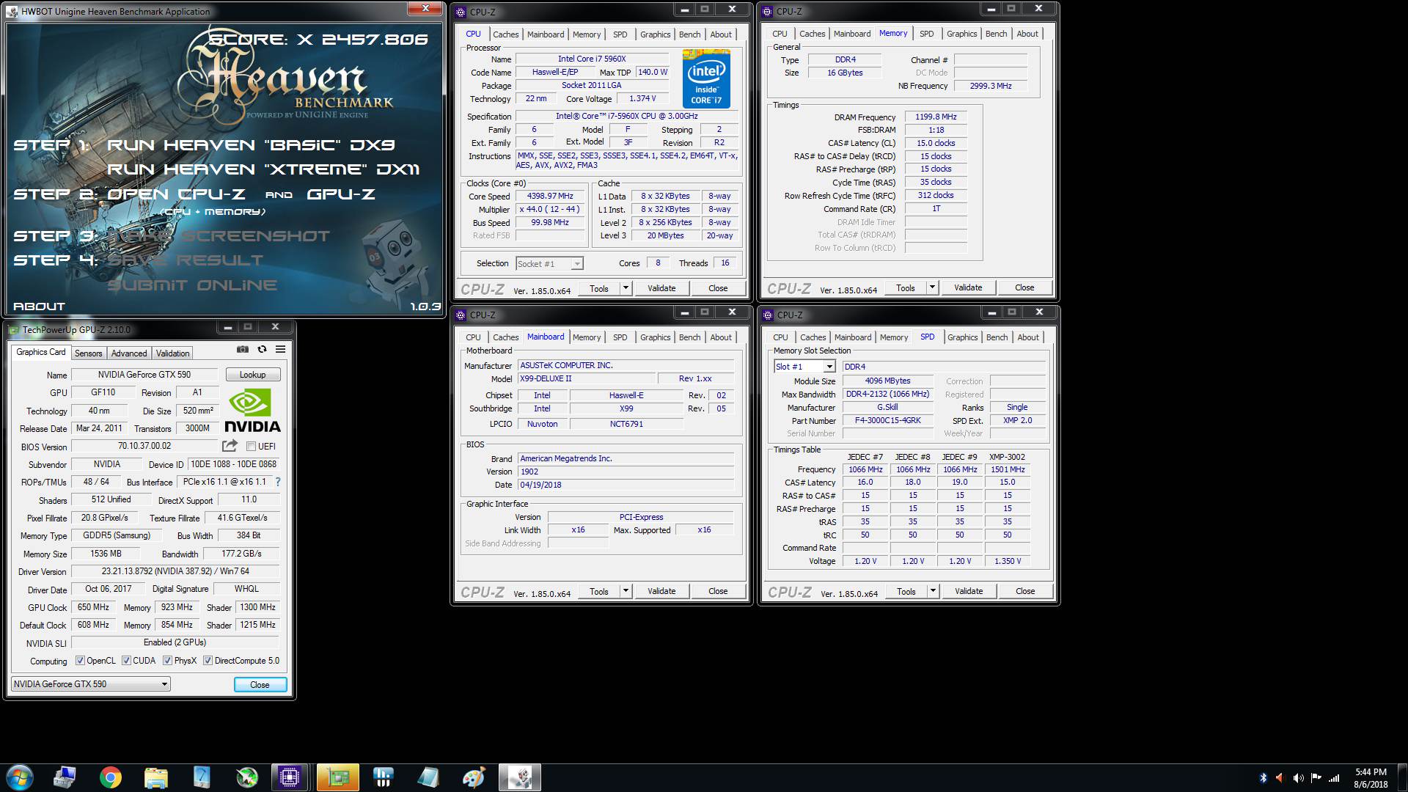Switch to CPU-Z via taskbar chip icon

290,777
